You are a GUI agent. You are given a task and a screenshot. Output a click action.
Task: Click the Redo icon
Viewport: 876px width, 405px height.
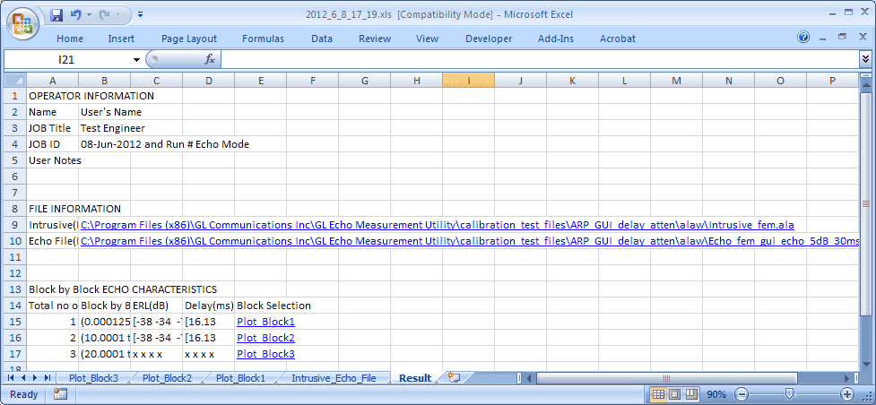coord(104,15)
